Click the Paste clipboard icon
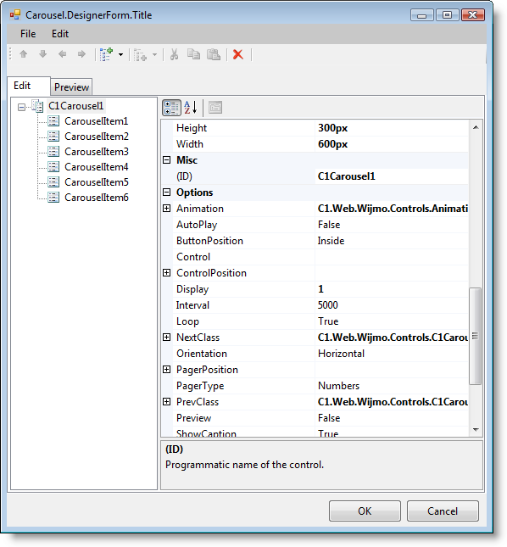 coord(214,54)
